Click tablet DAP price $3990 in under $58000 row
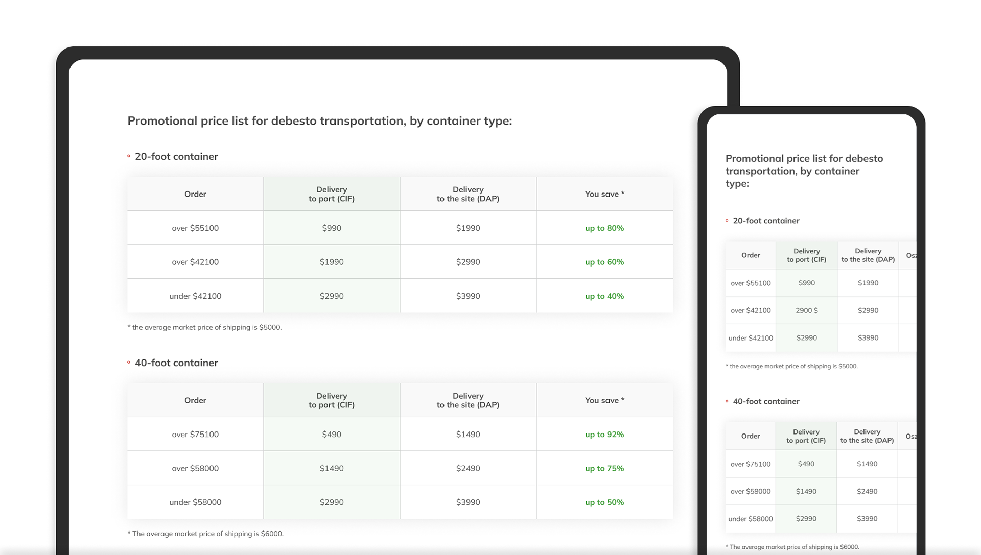The image size is (981, 555). click(x=468, y=502)
